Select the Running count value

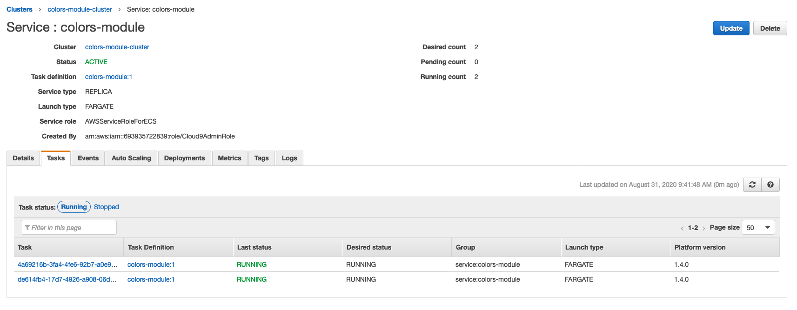tap(476, 77)
